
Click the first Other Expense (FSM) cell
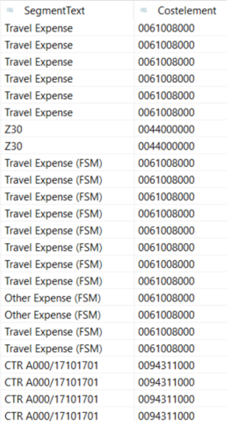pyautogui.click(x=67, y=298)
